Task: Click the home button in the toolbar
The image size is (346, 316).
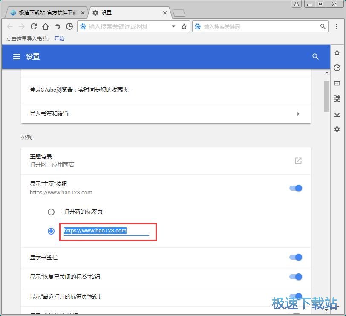Action: pos(46,26)
